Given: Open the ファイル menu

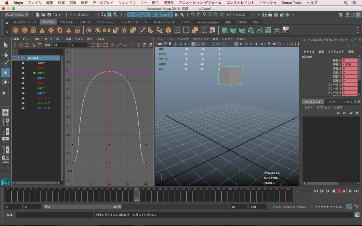Looking at the screenshot, I should pos(34,3).
